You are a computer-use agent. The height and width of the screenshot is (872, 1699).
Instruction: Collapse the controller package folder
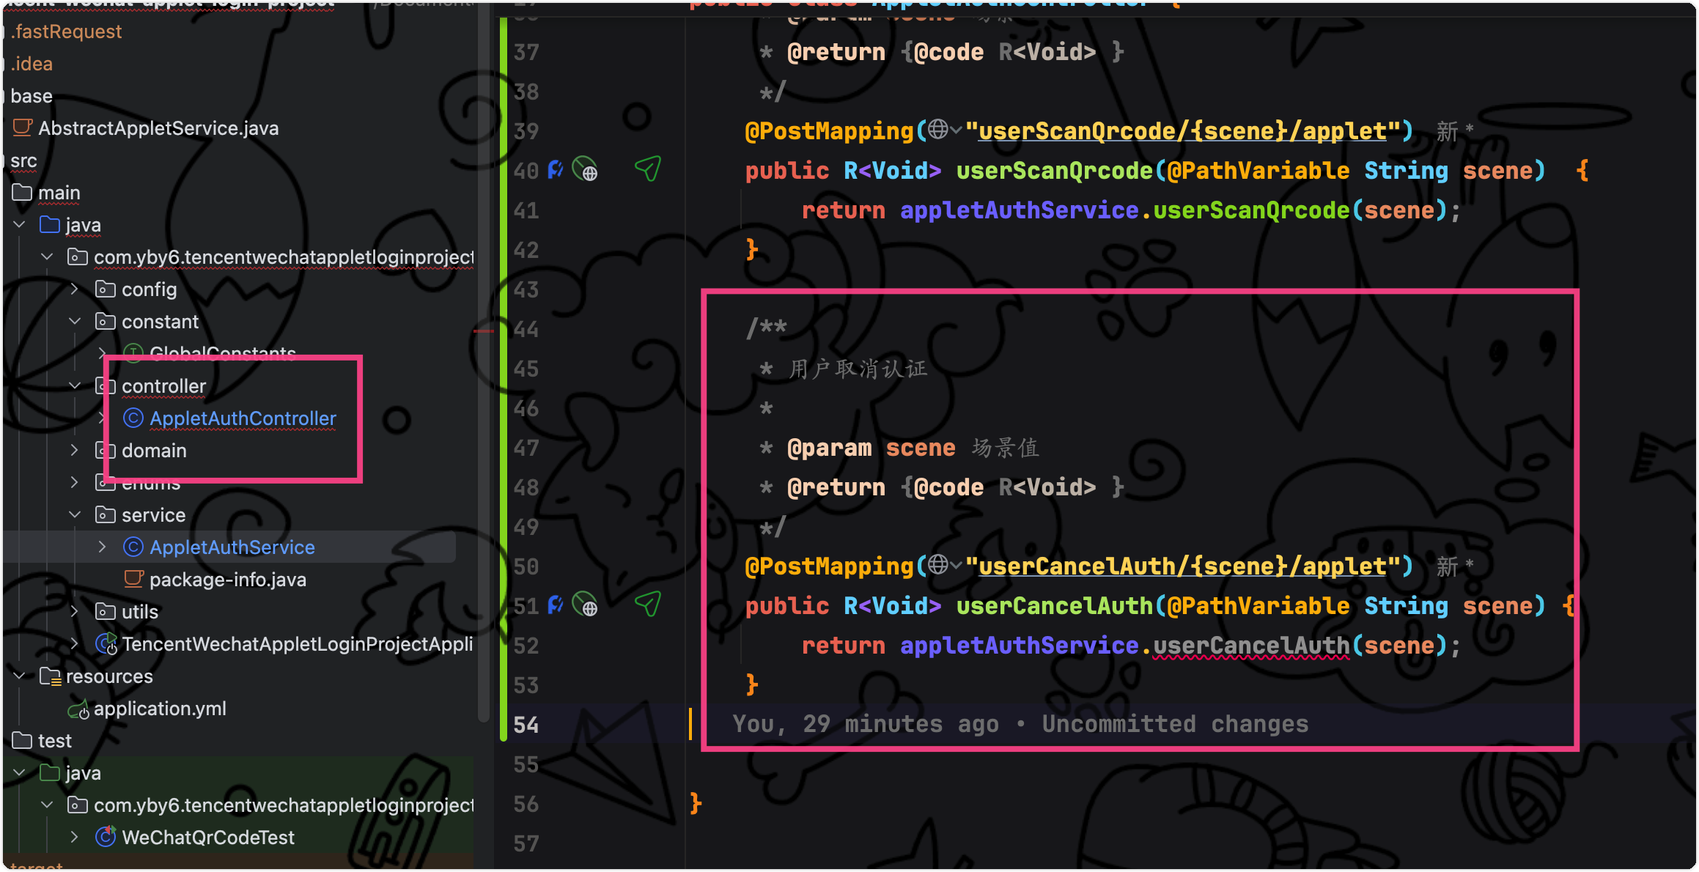pyautogui.click(x=75, y=386)
